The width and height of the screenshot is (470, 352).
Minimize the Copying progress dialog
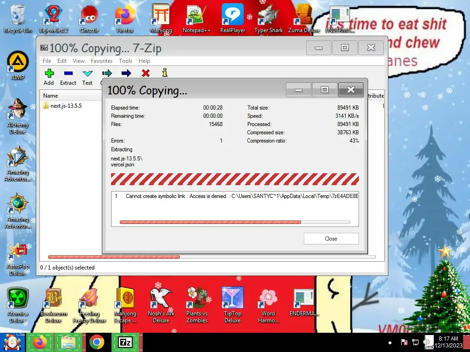click(298, 90)
